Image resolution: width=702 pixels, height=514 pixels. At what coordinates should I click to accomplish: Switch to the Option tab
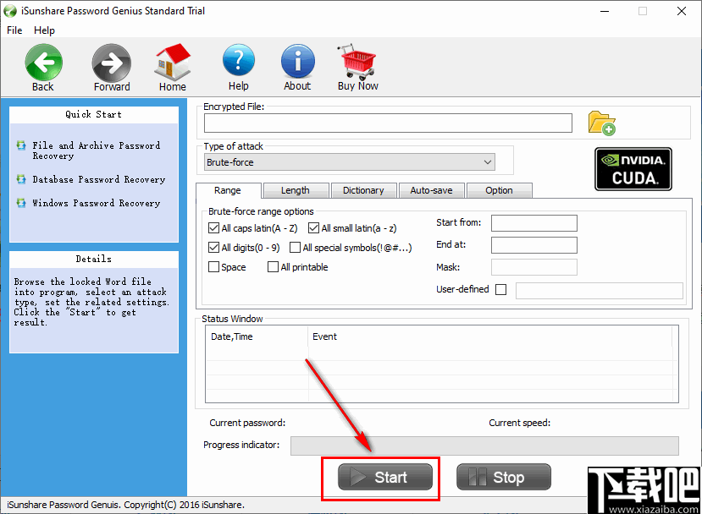(499, 190)
